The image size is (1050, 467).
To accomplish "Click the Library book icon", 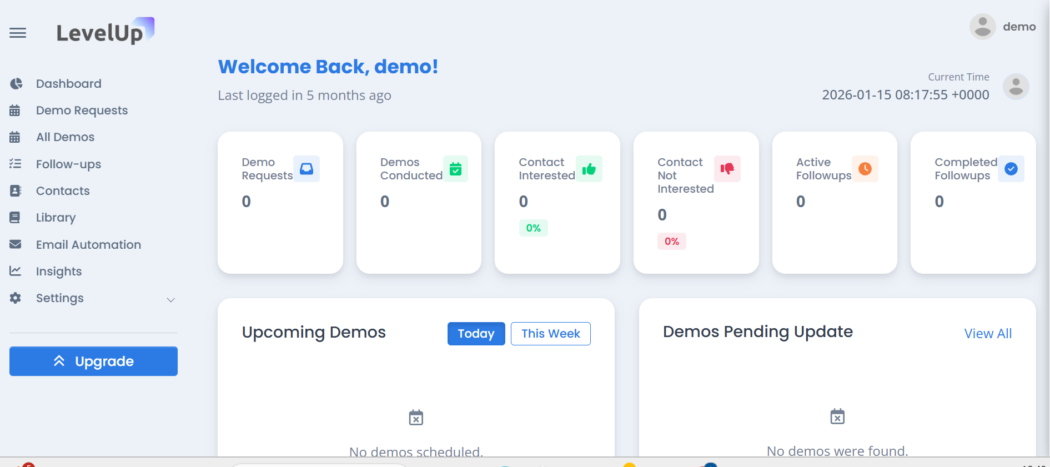I will [15, 218].
